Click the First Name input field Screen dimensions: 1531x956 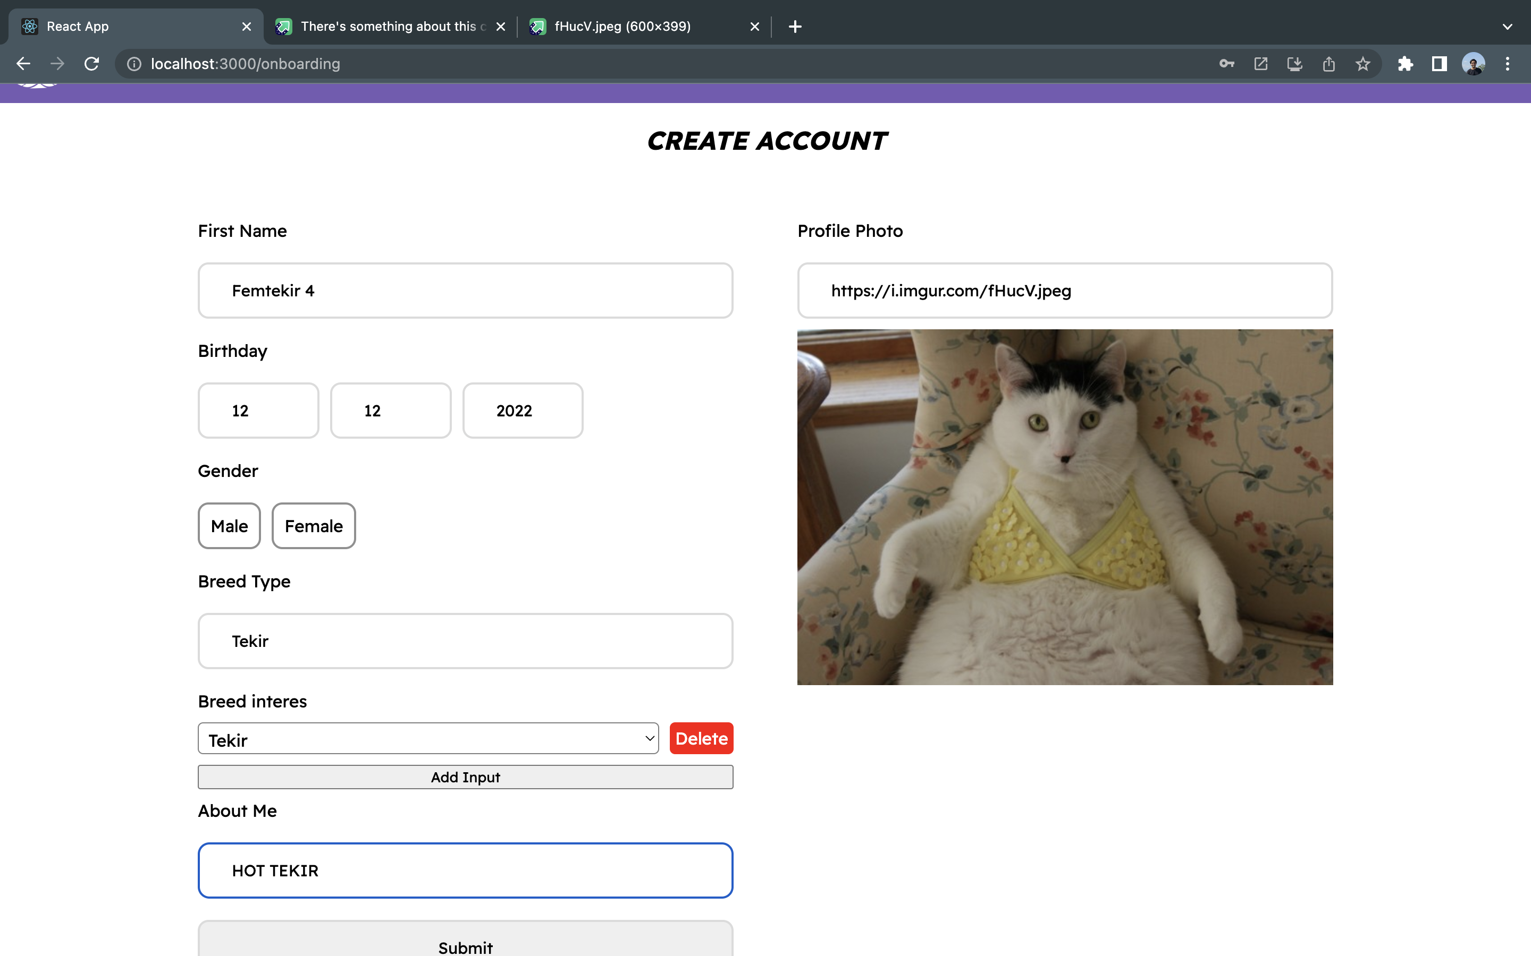point(465,291)
